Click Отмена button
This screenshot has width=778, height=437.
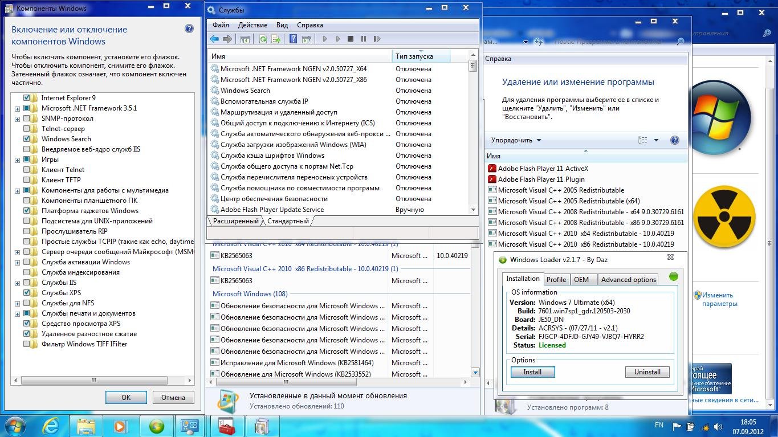173,398
